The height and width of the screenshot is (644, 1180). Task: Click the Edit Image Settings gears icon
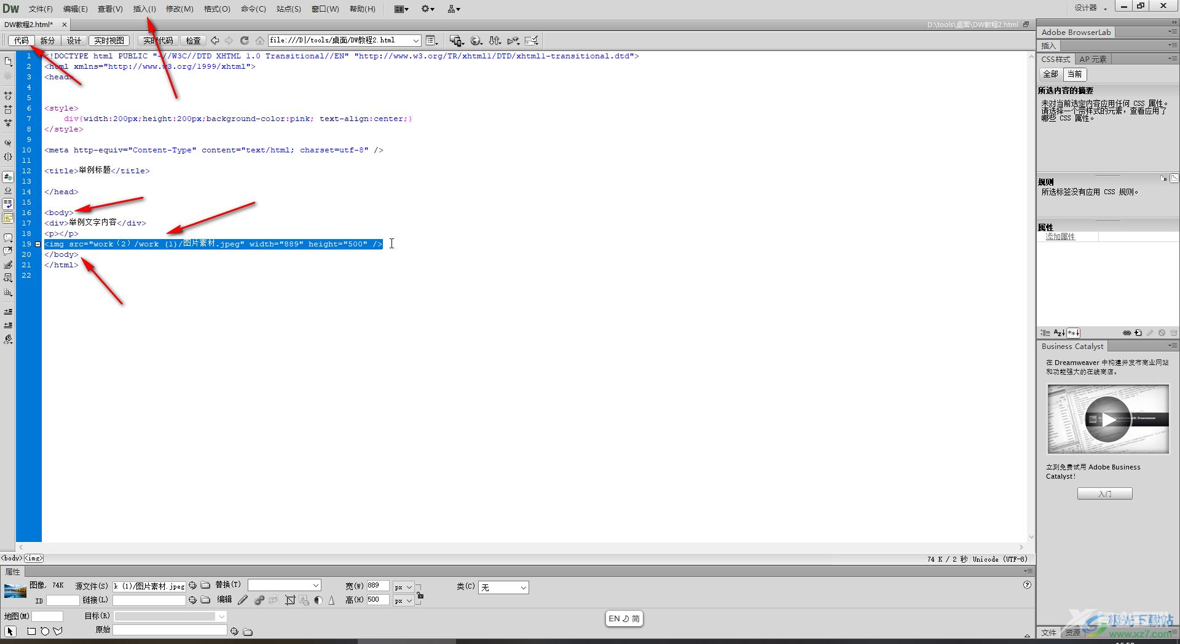point(259,600)
